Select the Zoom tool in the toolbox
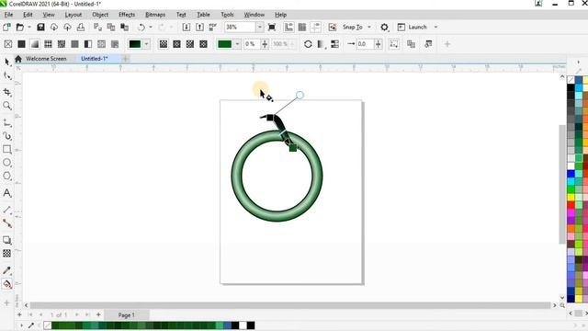 pyautogui.click(x=7, y=106)
